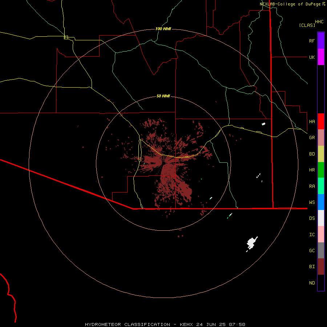This screenshot has height=327, width=327.
Task: Click the UK legend label
Action: pos(312,57)
